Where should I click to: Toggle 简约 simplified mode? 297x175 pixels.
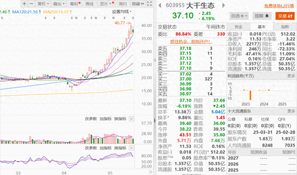tap(123, 4)
